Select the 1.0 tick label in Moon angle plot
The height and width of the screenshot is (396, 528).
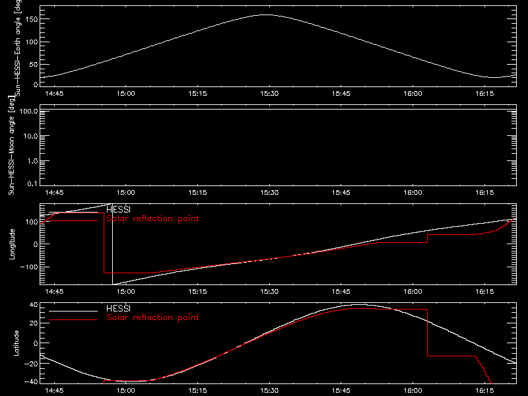[x=32, y=161]
